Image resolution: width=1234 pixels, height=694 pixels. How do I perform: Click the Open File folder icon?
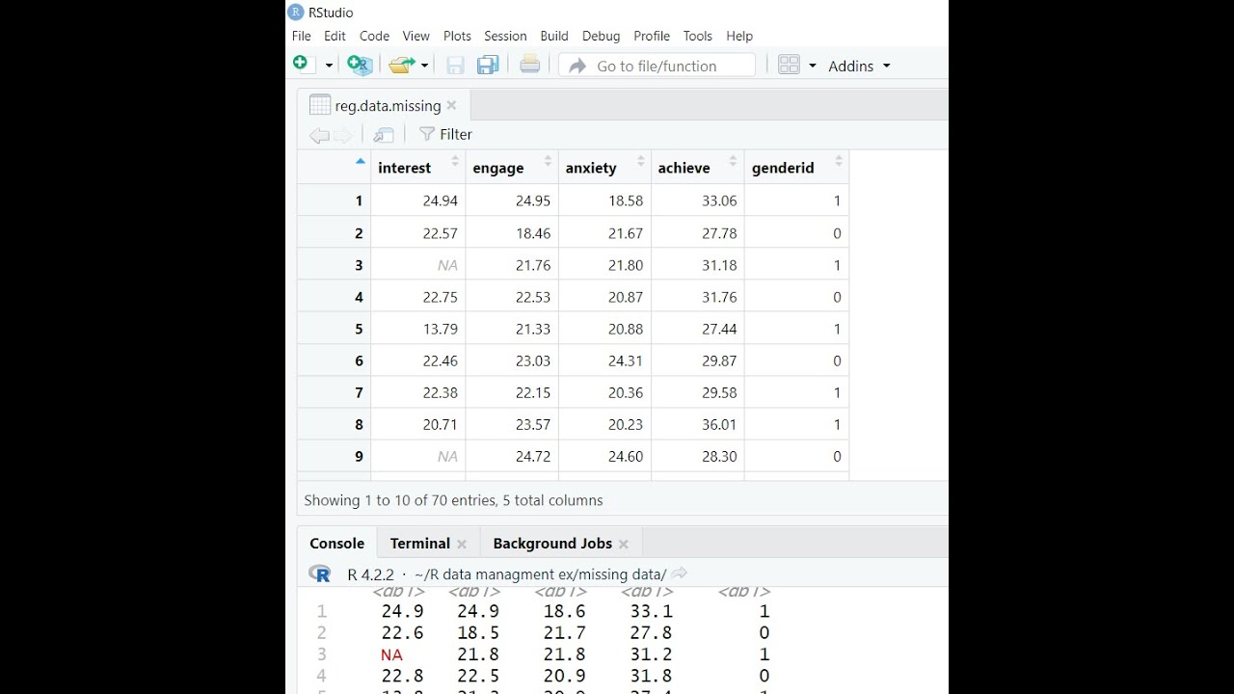point(401,65)
